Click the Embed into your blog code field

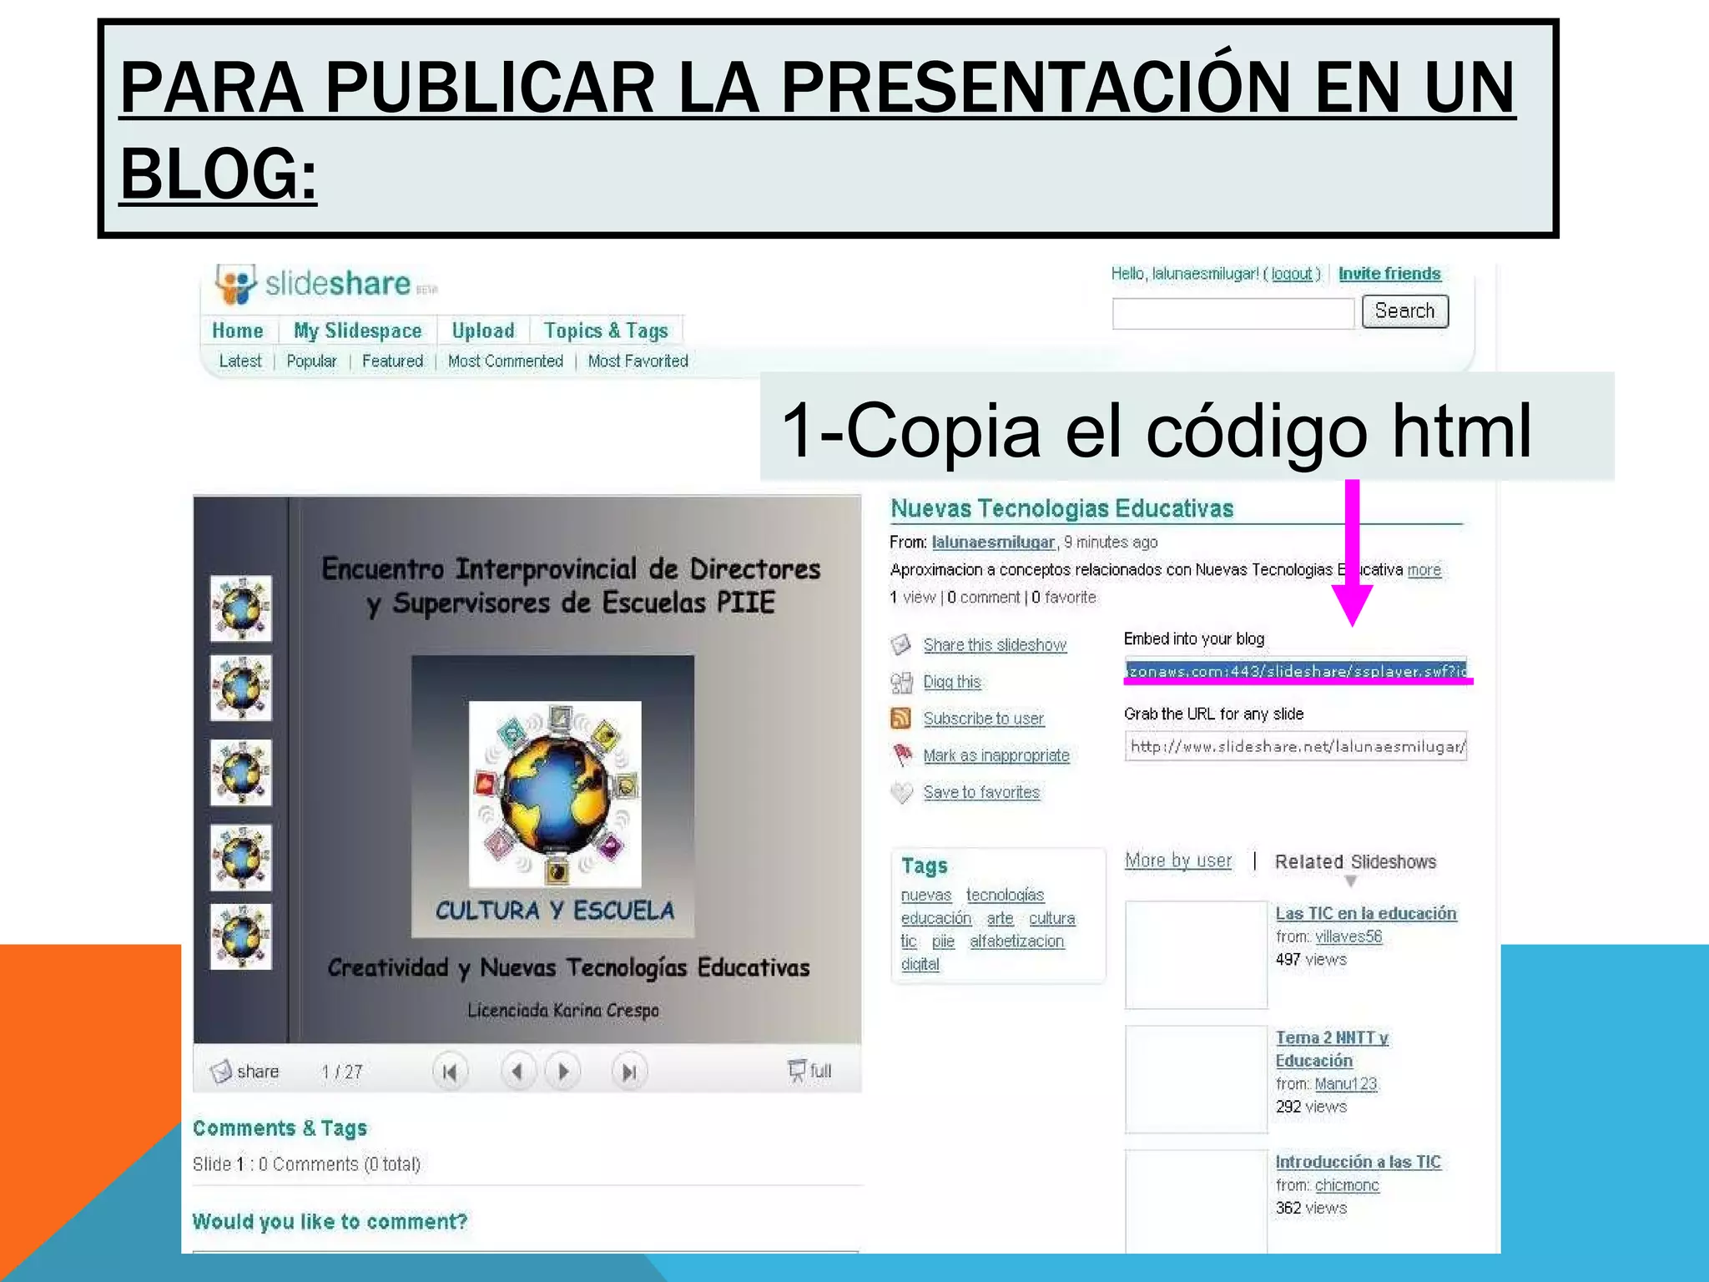1295,670
